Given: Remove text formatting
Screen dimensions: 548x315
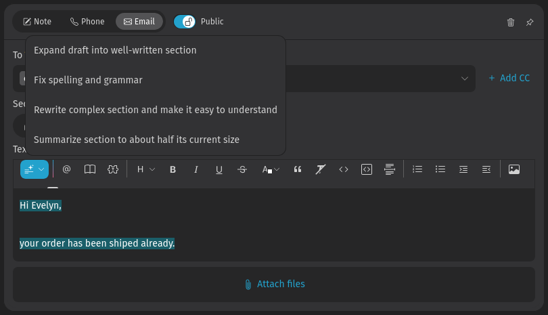Looking at the screenshot, I should click(321, 169).
